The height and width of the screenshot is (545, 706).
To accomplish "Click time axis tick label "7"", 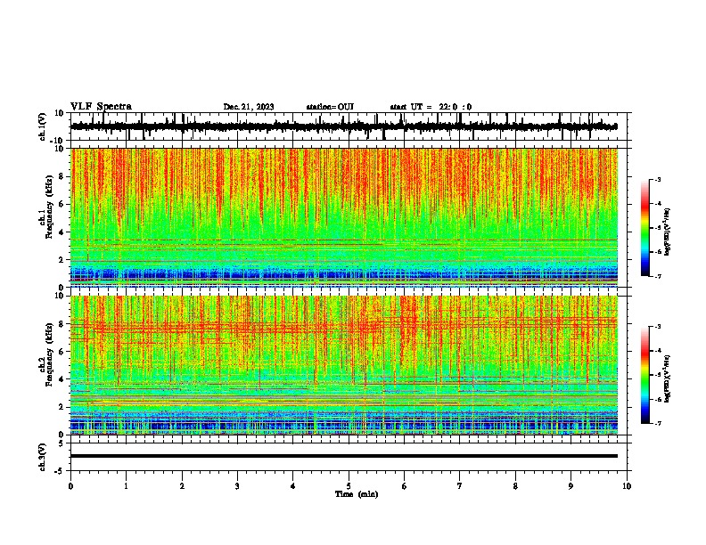I will 460,486.
